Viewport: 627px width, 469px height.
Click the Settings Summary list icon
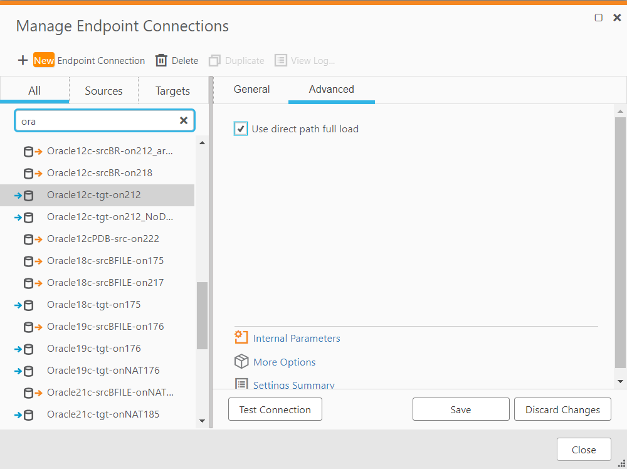pyautogui.click(x=241, y=384)
